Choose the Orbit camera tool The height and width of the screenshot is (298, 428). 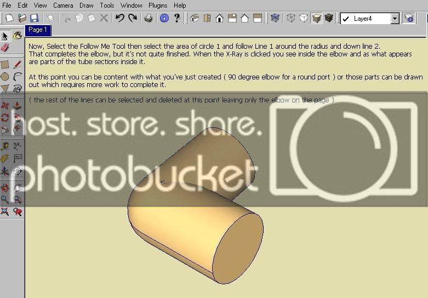[x=5, y=188]
